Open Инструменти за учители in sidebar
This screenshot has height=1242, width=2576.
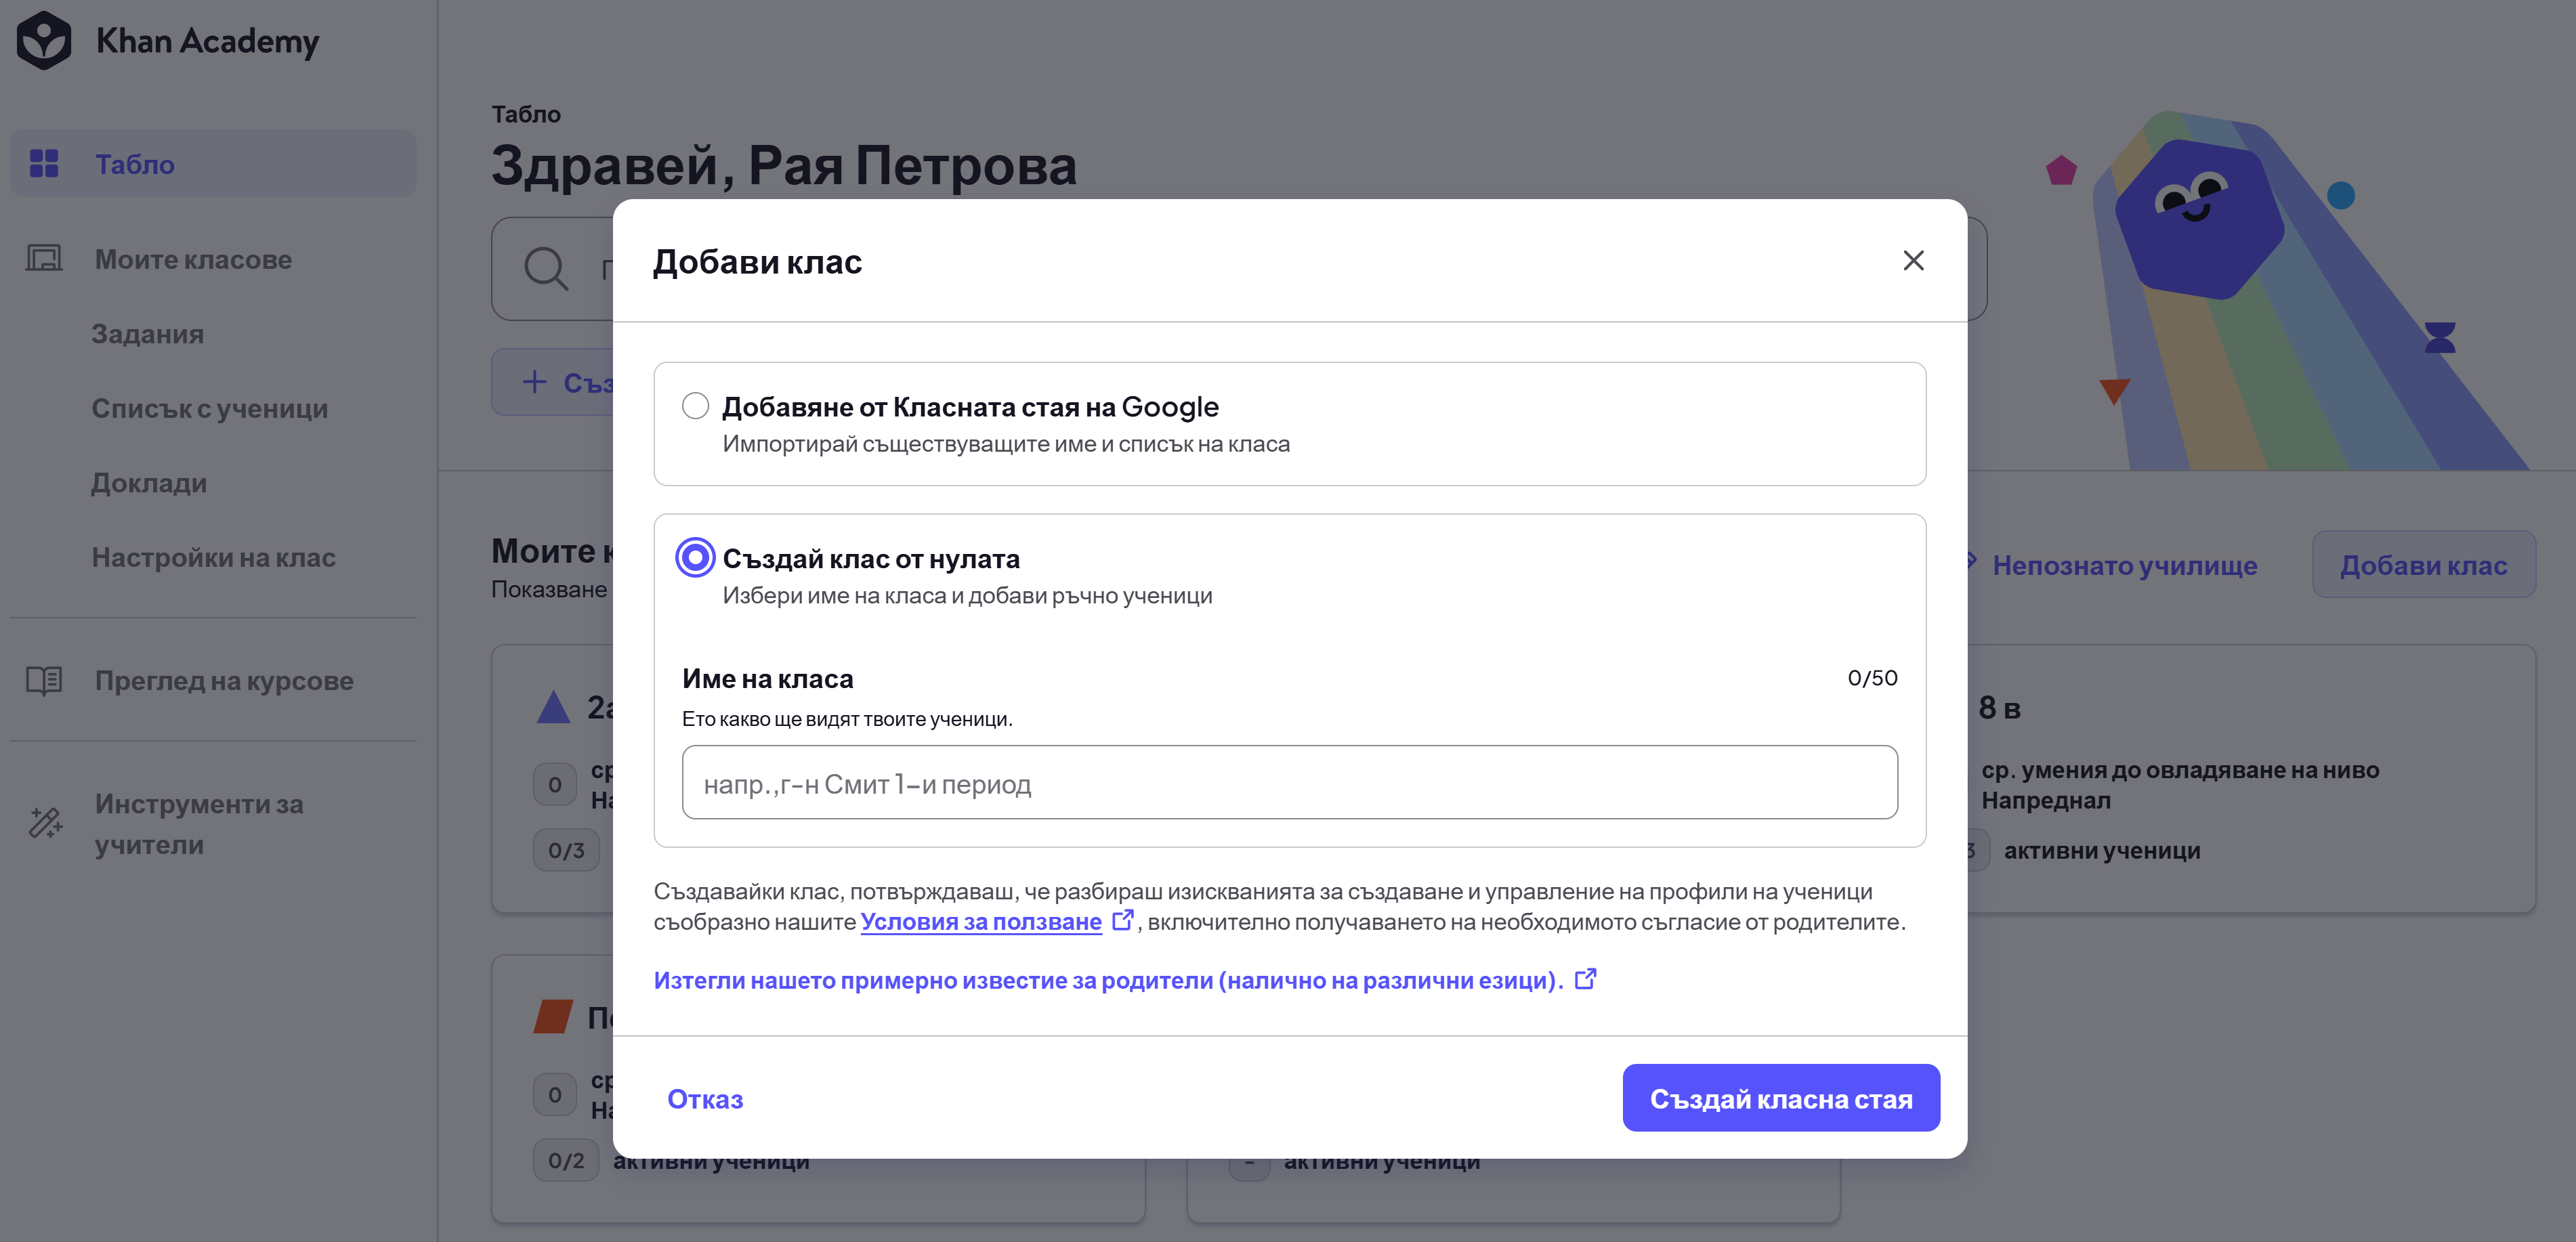pos(199,824)
